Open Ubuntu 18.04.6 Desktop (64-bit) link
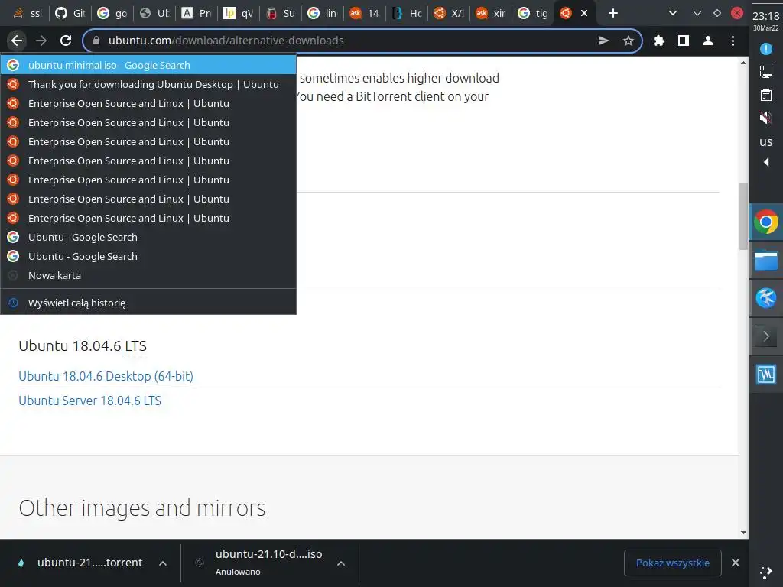 click(x=106, y=376)
